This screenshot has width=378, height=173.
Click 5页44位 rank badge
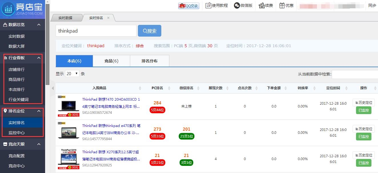157,110
